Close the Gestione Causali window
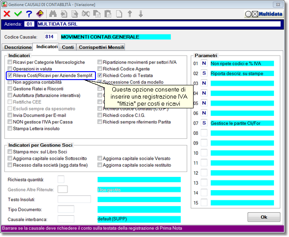Screen dimensions: 289x237 tap(278, 4)
